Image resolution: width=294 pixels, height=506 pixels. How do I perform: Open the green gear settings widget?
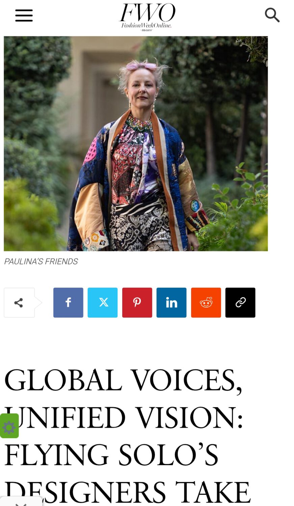point(9,426)
